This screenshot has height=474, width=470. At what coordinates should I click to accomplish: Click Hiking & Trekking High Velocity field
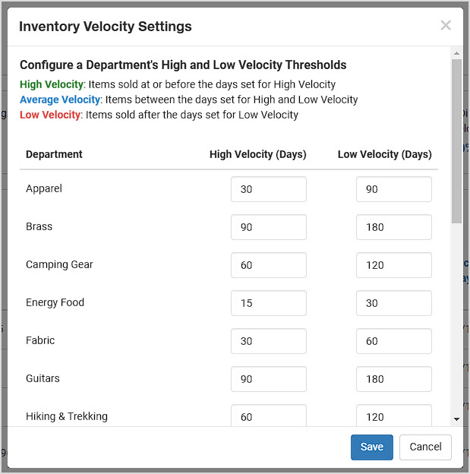click(268, 416)
